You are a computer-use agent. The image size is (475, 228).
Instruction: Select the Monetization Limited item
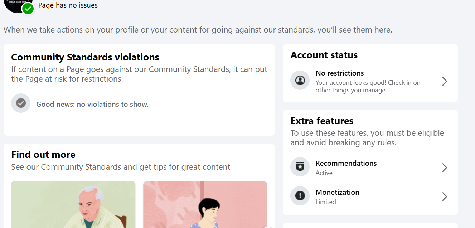coord(337,197)
